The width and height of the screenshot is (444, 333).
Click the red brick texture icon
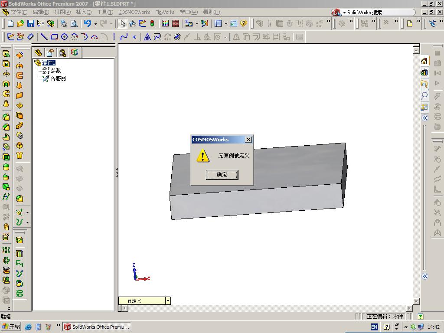(176, 23)
